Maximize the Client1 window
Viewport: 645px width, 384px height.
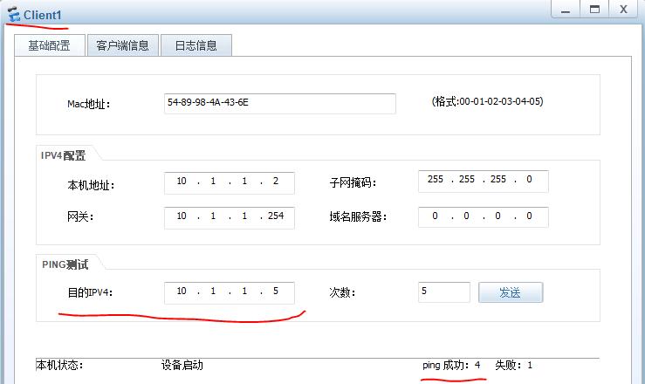point(594,9)
